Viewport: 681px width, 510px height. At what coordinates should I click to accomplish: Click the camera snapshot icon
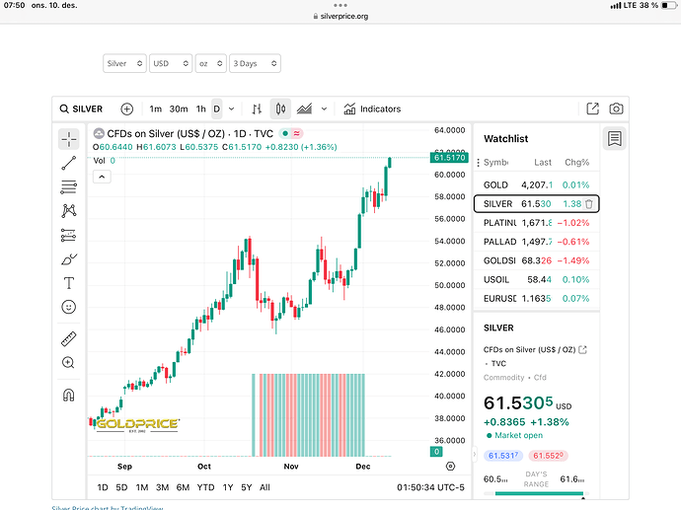(x=616, y=109)
